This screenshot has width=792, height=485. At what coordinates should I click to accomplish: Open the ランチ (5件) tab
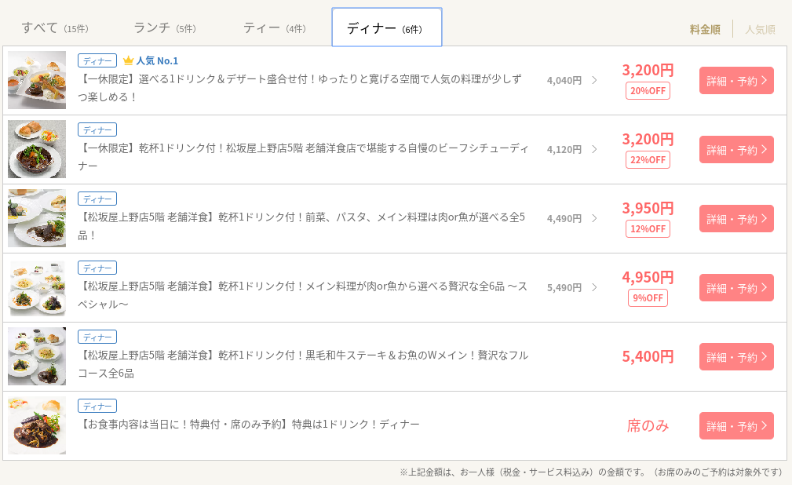coord(165,27)
